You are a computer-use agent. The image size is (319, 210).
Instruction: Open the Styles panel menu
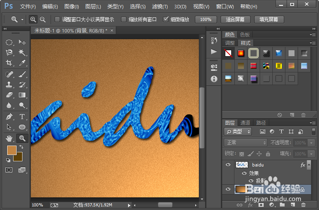click(x=313, y=43)
